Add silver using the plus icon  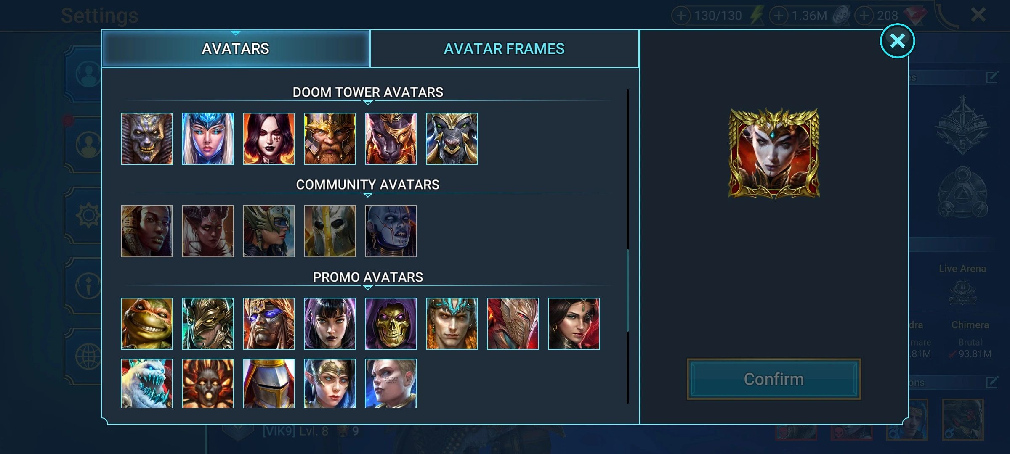point(779,16)
